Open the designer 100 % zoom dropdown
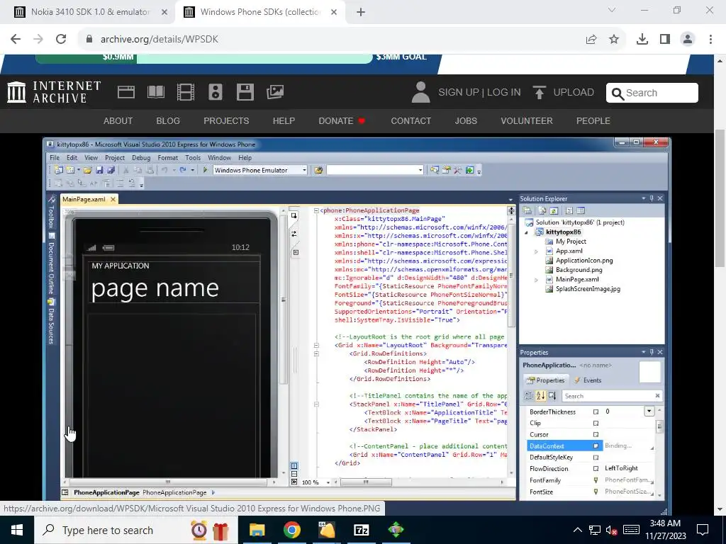Screen dimensions: 726x544 tap(328, 482)
